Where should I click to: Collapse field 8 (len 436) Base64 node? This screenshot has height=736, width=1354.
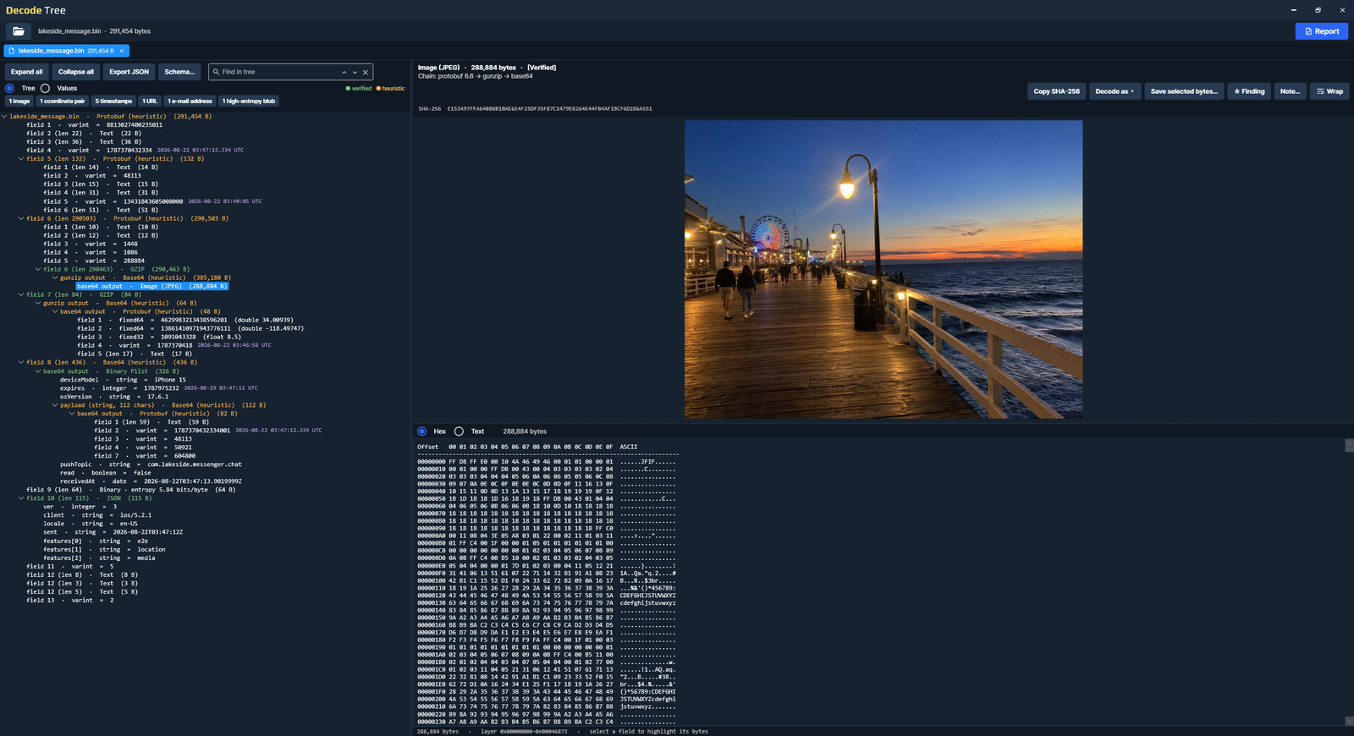(21, 362)
